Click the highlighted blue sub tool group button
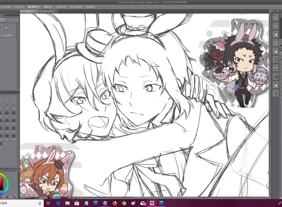 tap(3, 20)
